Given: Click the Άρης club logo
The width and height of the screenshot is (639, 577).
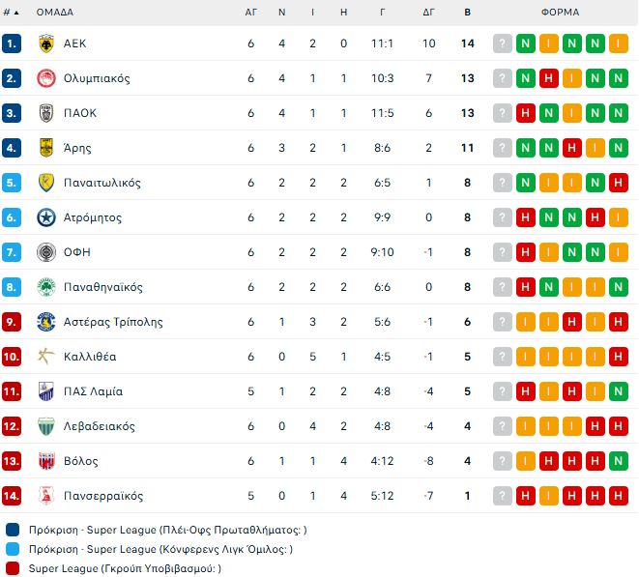Looking at the screenshot, I should 45,148.
